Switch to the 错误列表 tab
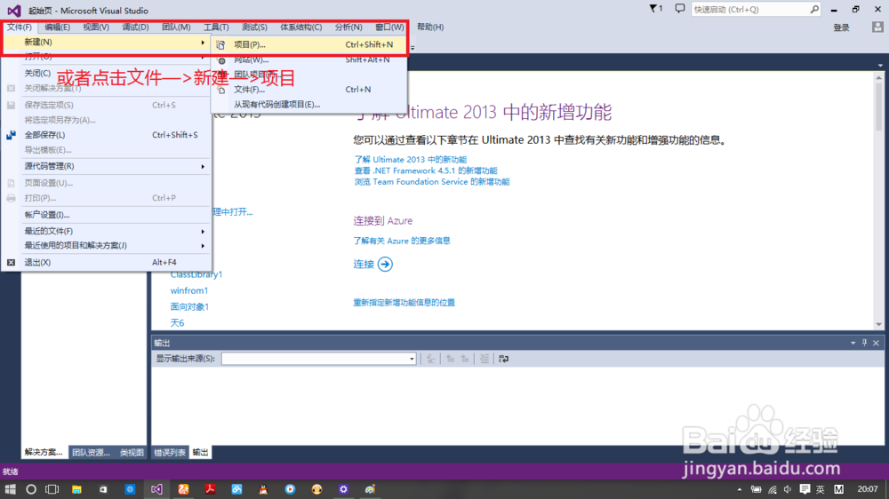The width and height of the screenshot is (889, 499). [x=170, y=453]
